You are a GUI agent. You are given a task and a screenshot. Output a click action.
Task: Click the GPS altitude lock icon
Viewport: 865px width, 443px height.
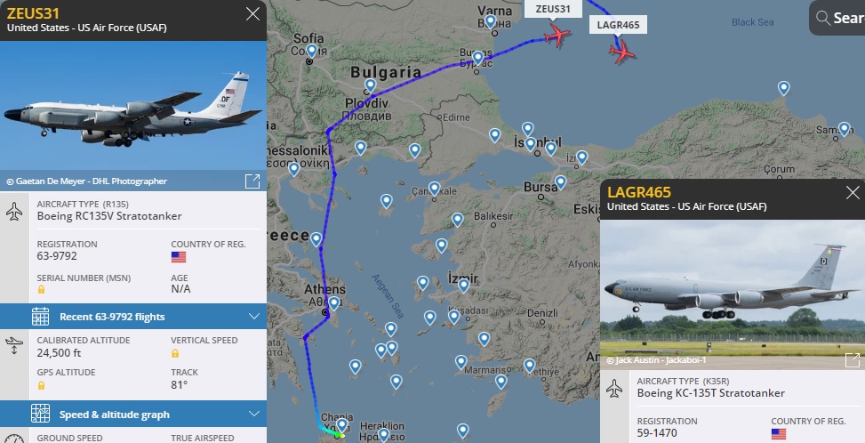(41, 385)
